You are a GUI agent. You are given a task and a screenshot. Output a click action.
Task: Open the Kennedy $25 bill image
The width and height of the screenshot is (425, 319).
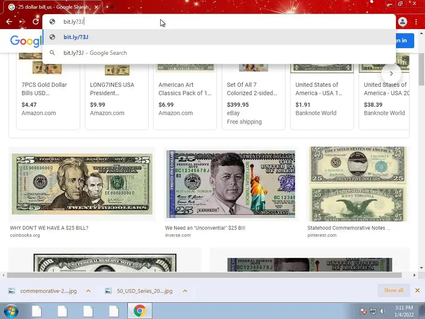click(231, 184)
